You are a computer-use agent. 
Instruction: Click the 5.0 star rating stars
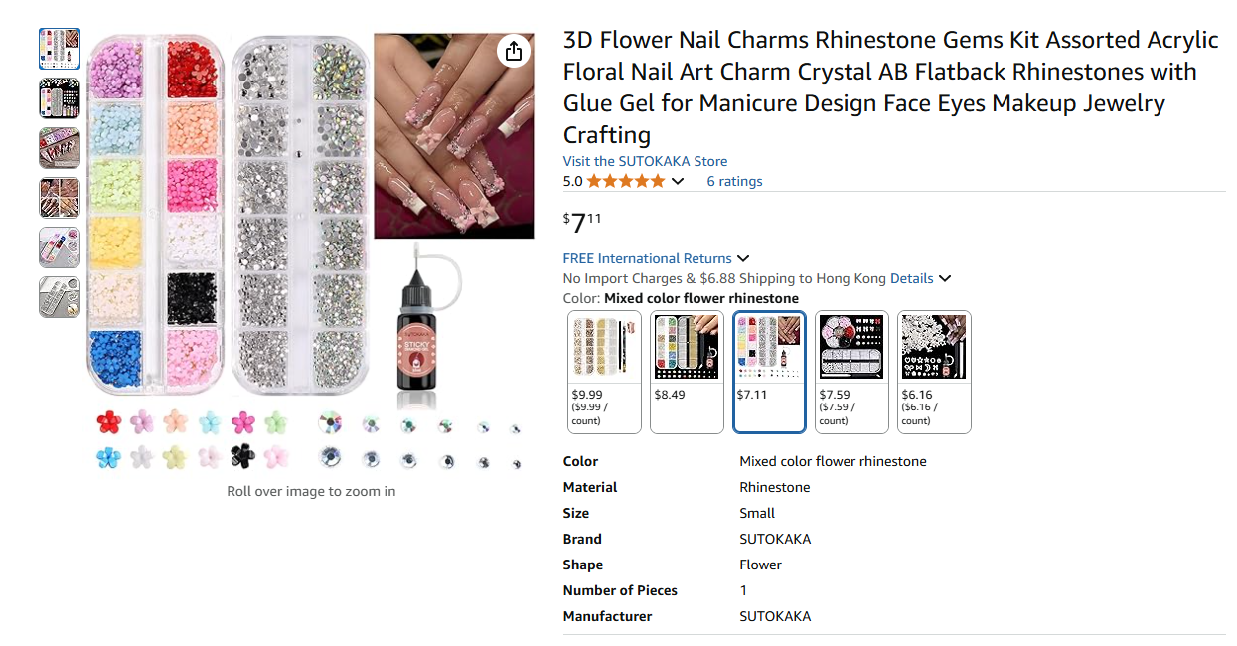(624, 181)
